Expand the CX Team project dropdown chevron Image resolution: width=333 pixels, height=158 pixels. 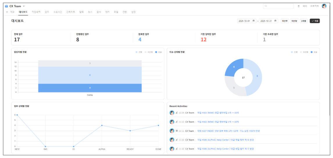(24, 6)
